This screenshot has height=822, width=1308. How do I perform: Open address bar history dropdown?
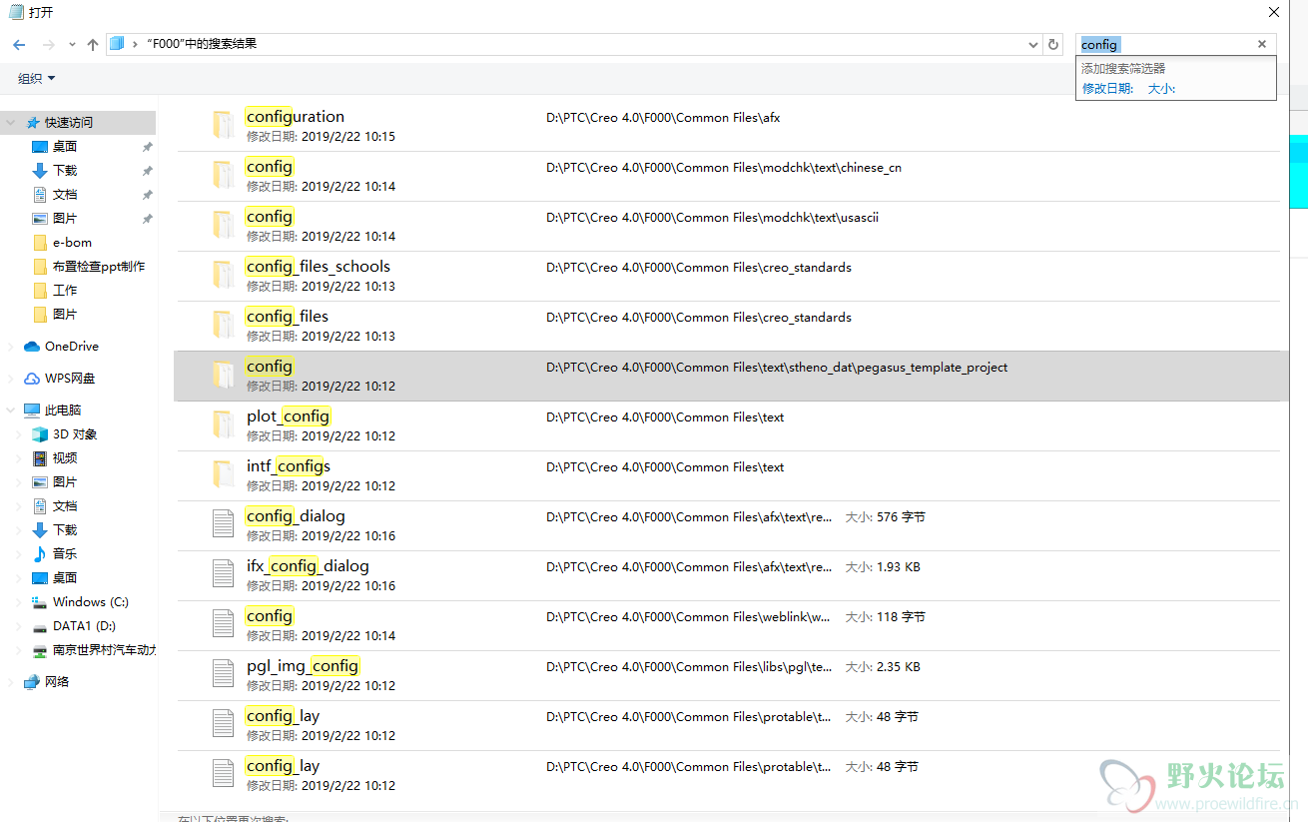tap(1033, 45)
